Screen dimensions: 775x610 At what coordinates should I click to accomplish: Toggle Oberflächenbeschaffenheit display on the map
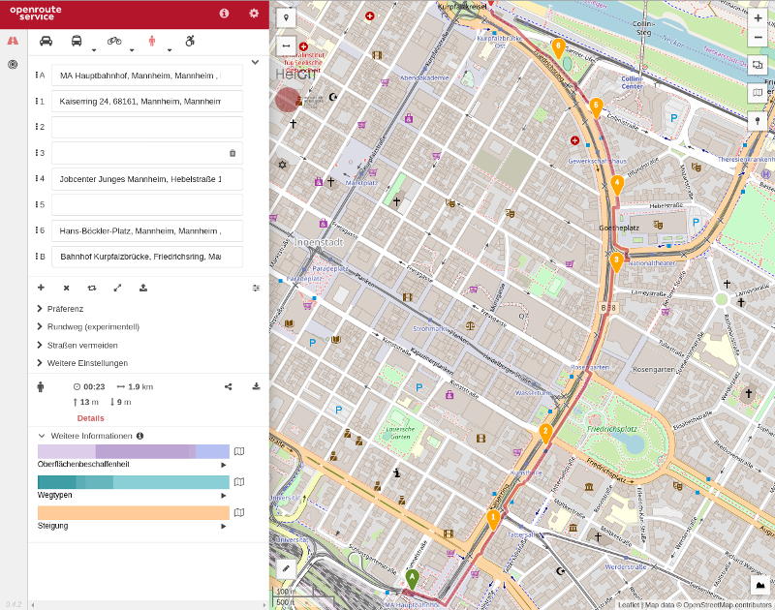point(239,451)
